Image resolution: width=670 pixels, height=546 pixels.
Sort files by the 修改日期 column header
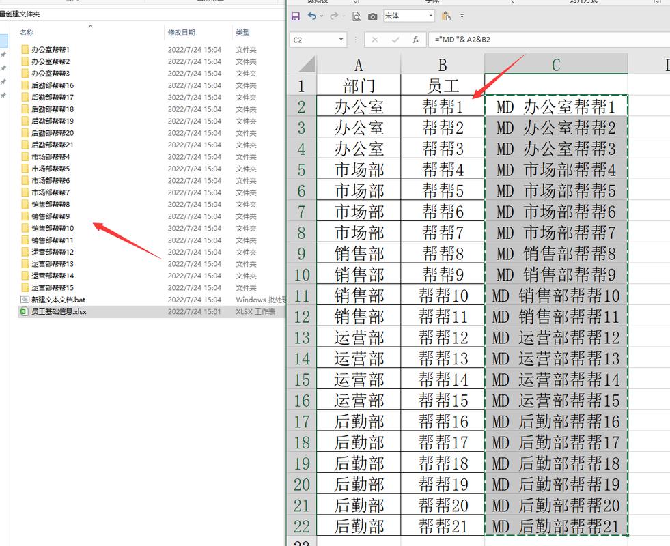click(182, 32)
